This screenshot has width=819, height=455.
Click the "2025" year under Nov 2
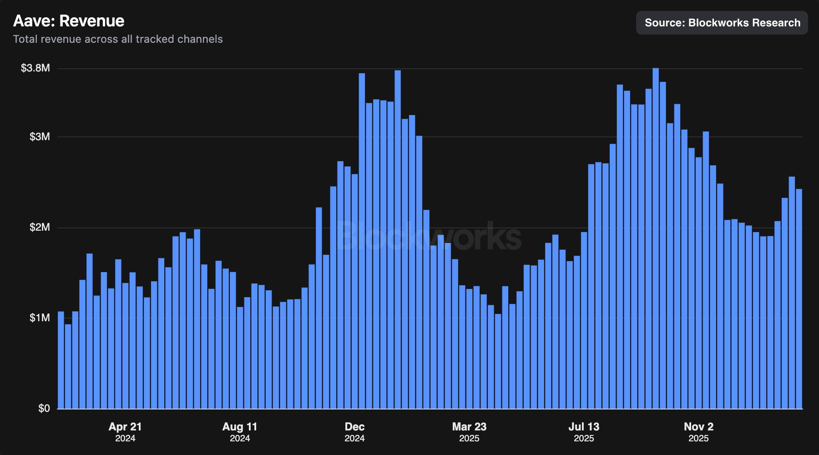click(698, 439)
